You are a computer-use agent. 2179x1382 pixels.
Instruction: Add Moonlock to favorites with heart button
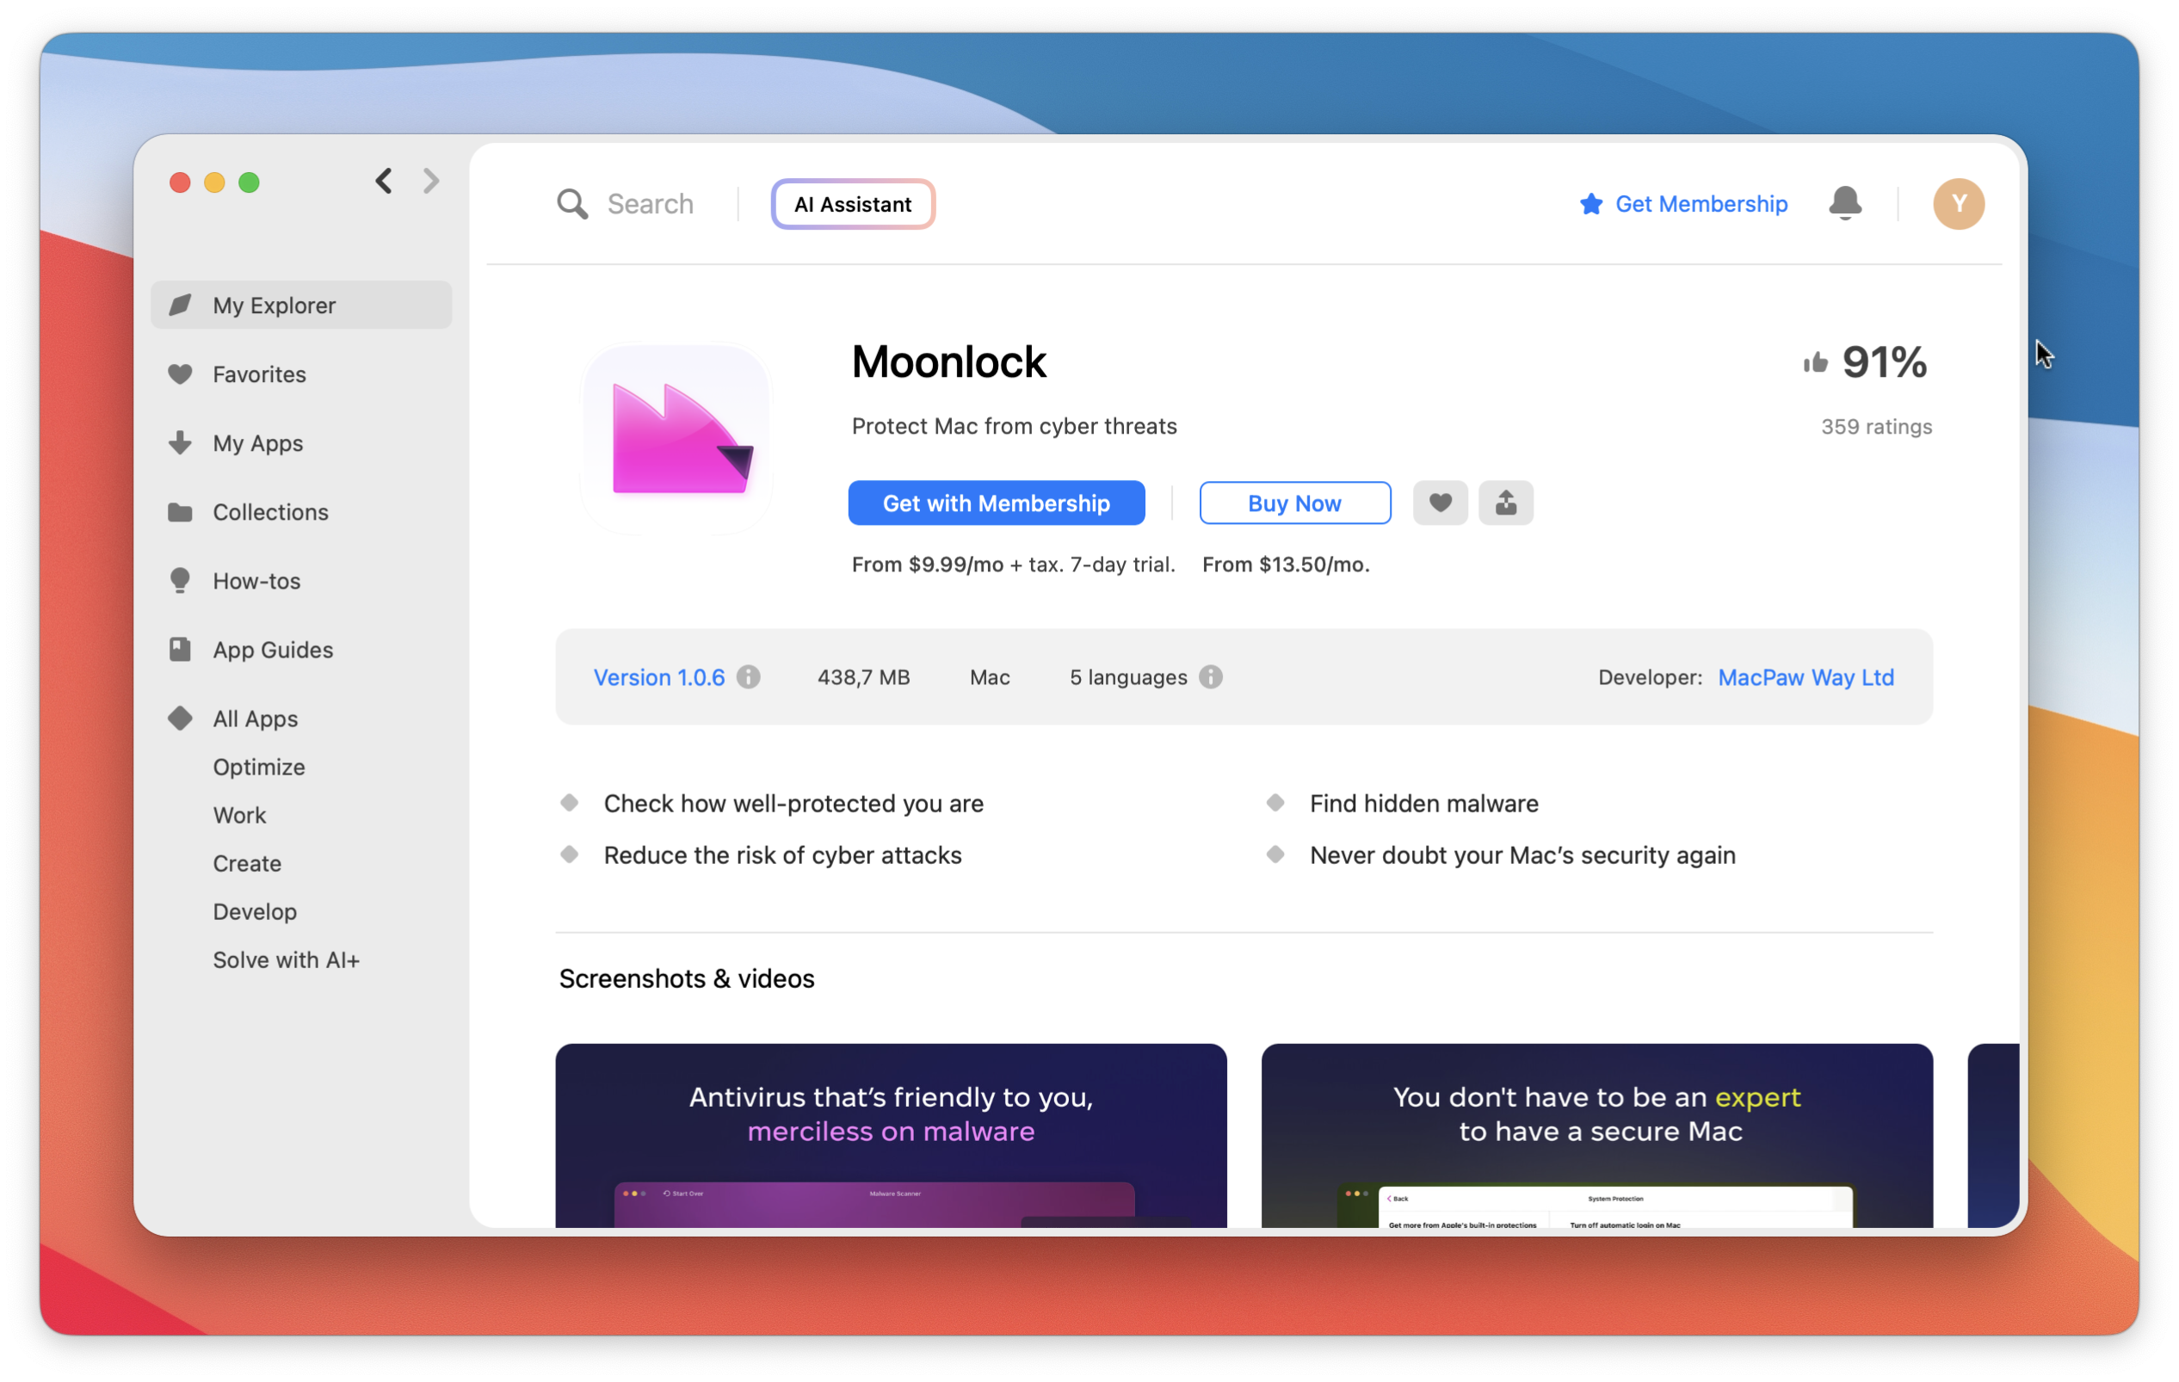pyautogui.click(x=1440, y=503)
